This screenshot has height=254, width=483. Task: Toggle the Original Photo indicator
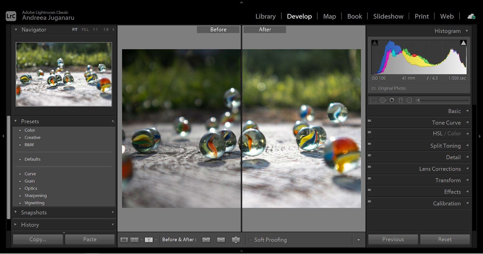(x=373, y=88)
